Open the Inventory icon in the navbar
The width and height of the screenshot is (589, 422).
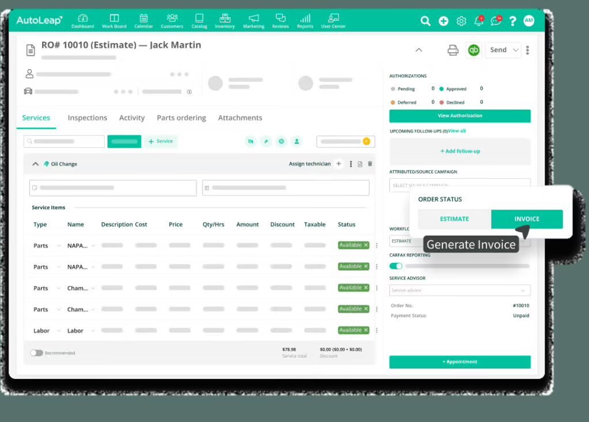(x=224, y=19)
